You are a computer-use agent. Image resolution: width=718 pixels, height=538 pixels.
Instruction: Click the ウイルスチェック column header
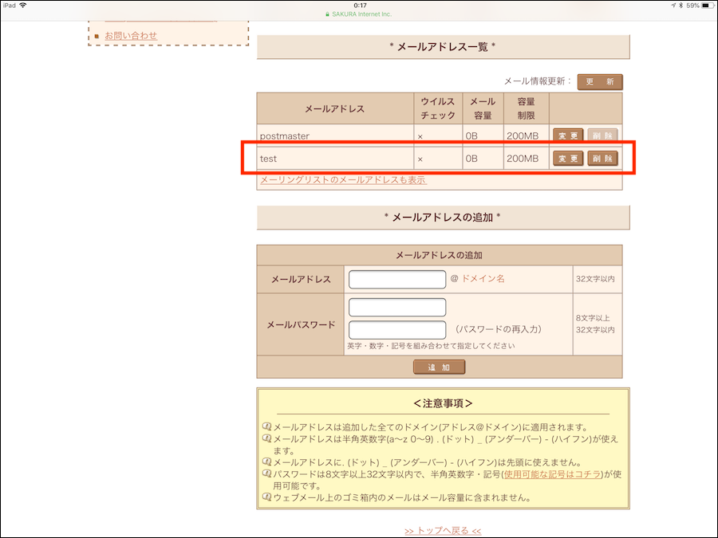[x=438, y=108]
